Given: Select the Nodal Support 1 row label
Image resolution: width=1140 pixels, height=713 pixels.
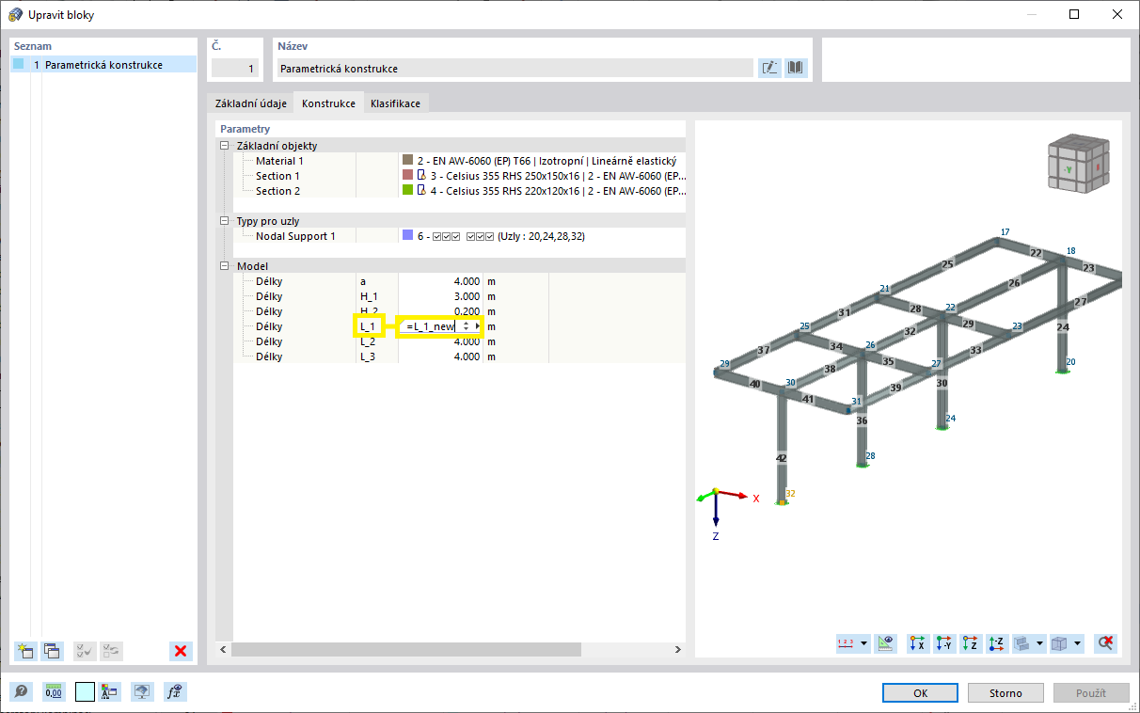Looking at the screenshot, I should pyautogui.click(x=295, y=236).
